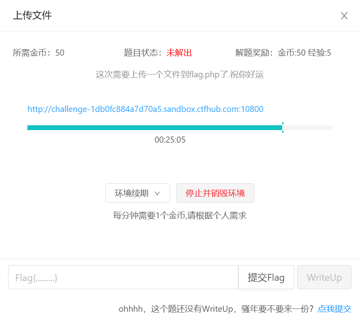Select the 00:25:05 countdown timer
The width and height of the screenshot is (360, 319).
(x=170, y=140)
